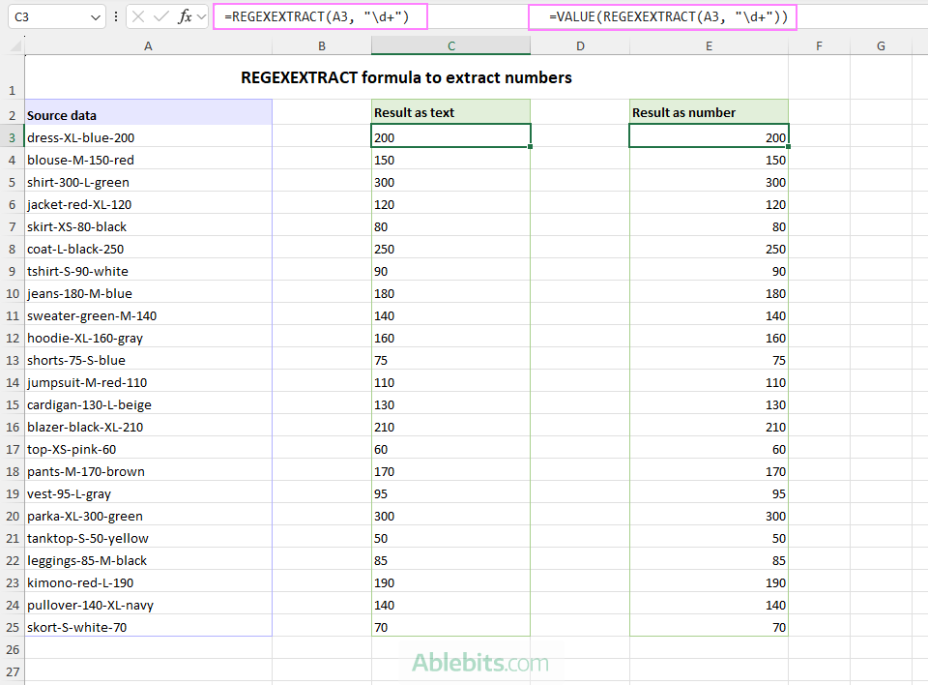Select row 10 header

click(x=12, y=293)
